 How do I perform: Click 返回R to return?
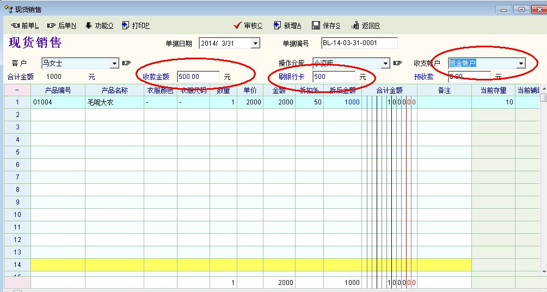point(366,26)
